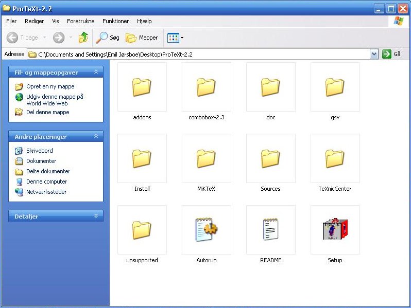
Task: Click the forward navigation arrow icon
Action: point(59,38)
